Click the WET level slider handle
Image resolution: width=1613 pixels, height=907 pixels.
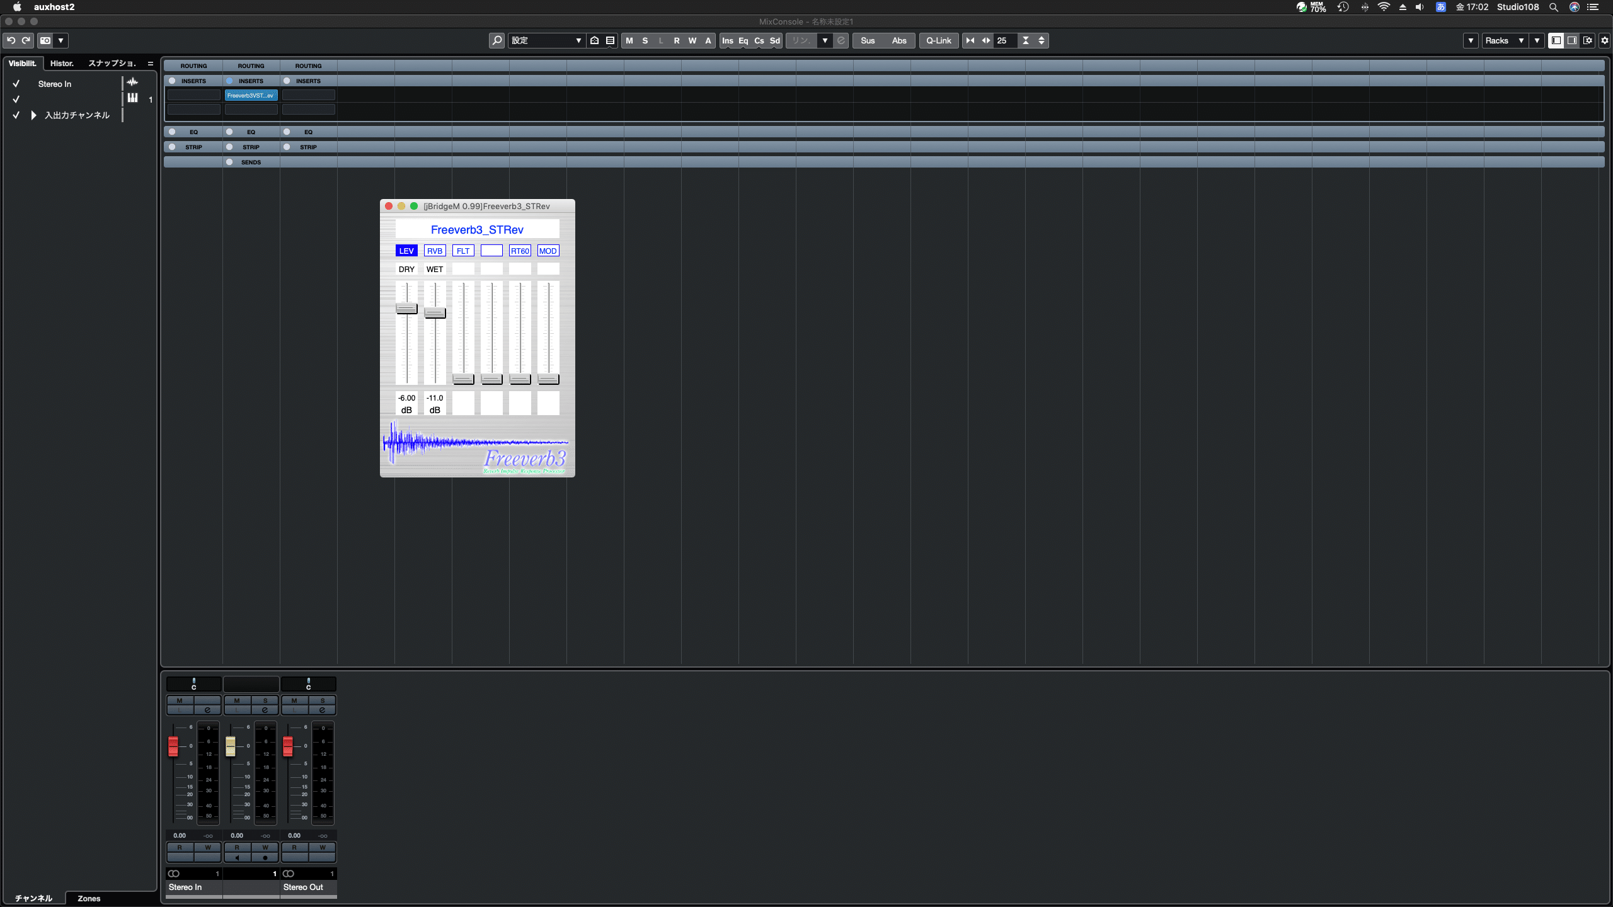click(x=435, y=312)
